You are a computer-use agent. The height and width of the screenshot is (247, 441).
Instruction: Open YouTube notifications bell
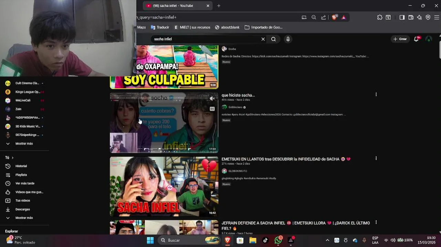click(x=417, y=39)
